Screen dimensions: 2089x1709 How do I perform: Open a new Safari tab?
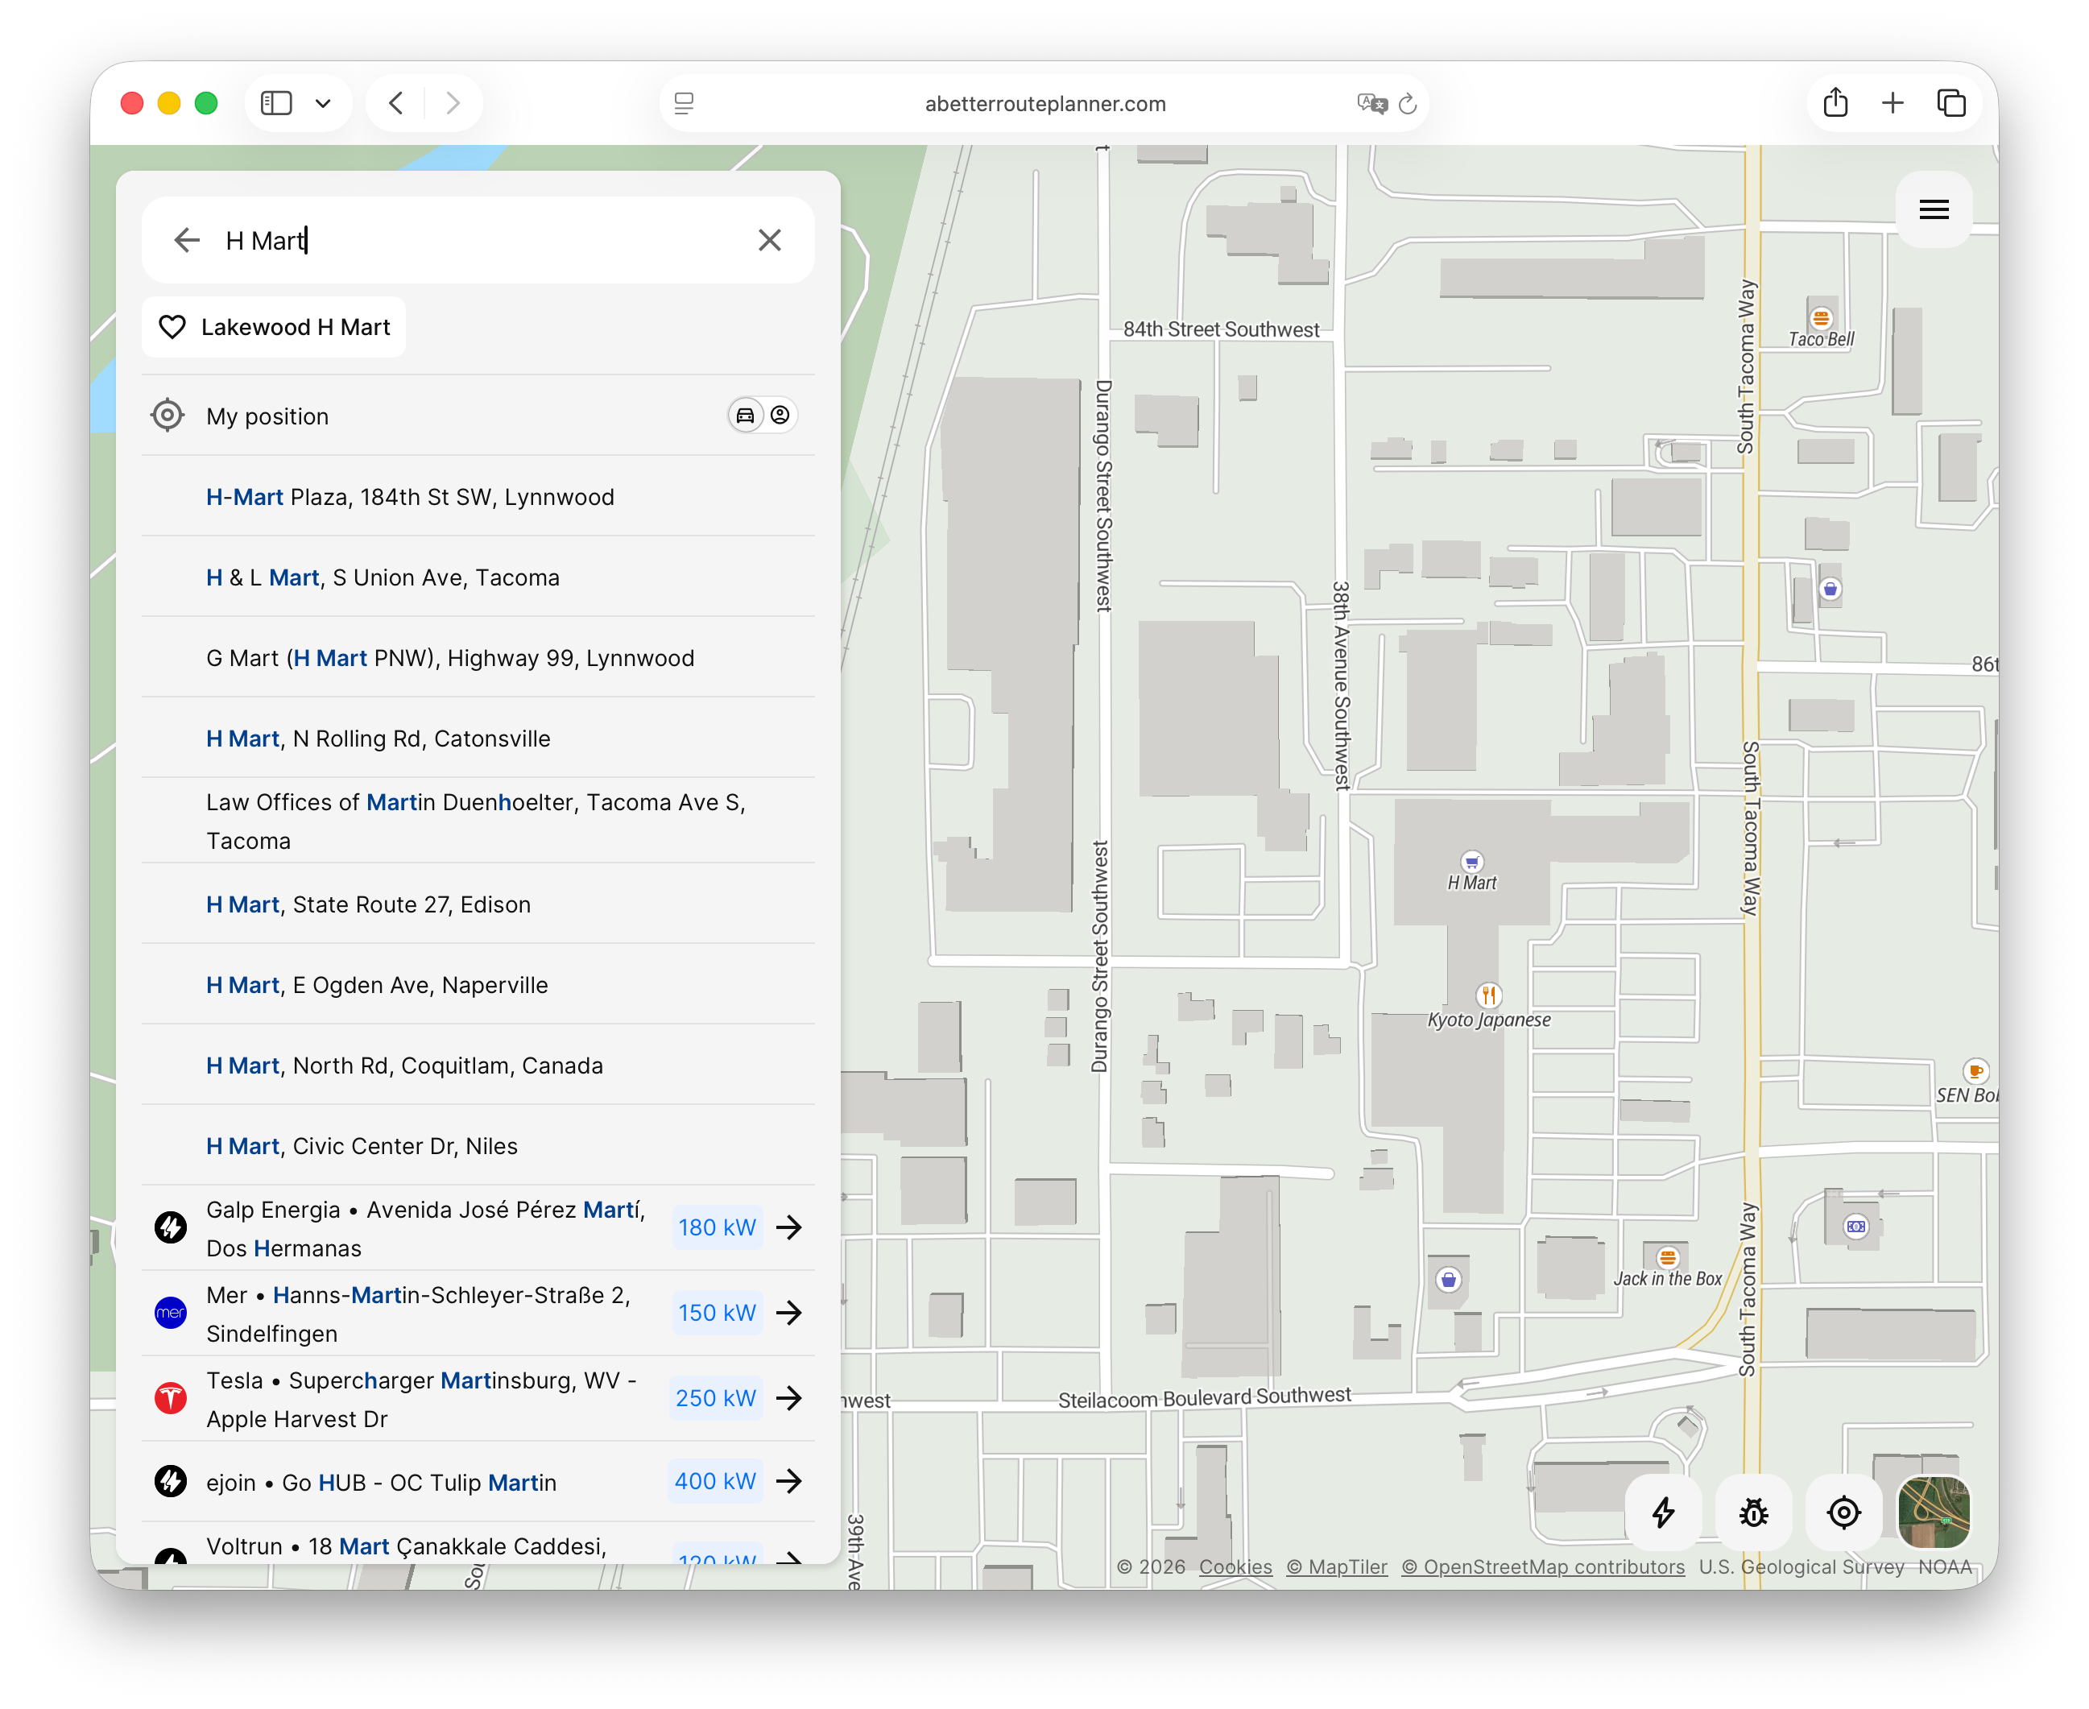coord(1893,102)
